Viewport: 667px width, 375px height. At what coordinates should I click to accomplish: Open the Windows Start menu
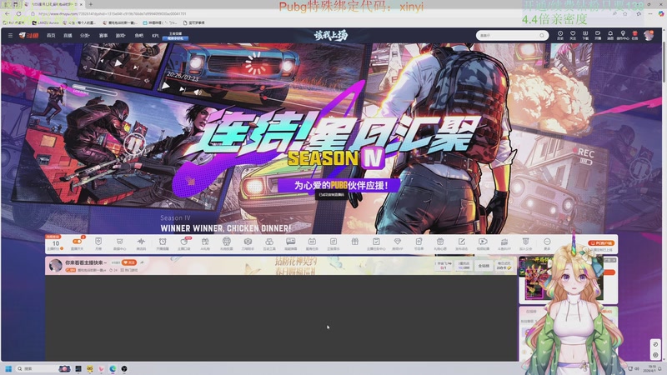point(8,368)
